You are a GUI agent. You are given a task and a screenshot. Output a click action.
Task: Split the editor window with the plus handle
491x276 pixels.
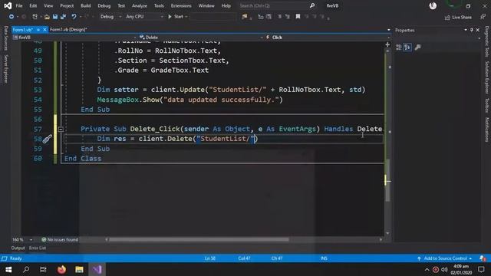[x=387, y=44]
